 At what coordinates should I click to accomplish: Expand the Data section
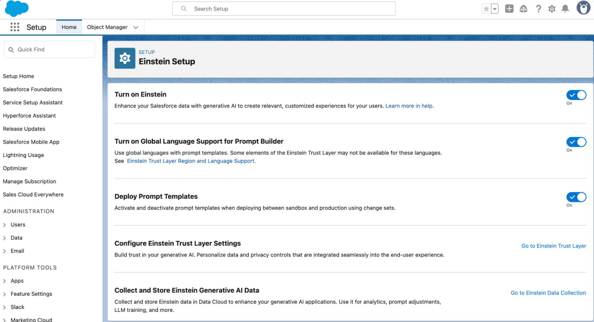tap(5, 238)
